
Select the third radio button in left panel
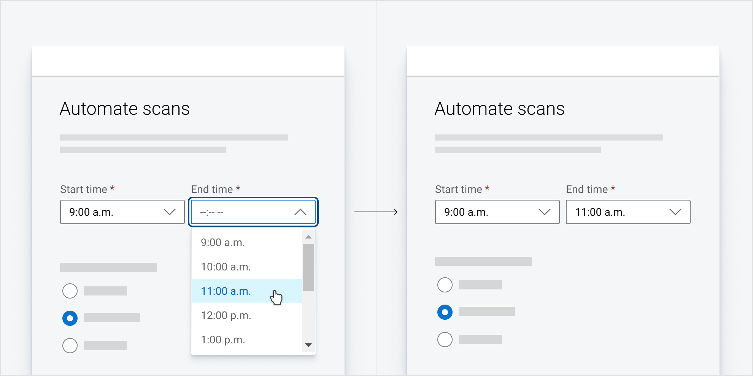click(70, 346)
